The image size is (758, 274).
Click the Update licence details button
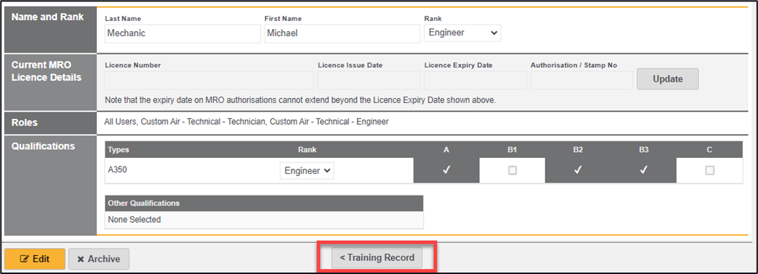[668, 79]
